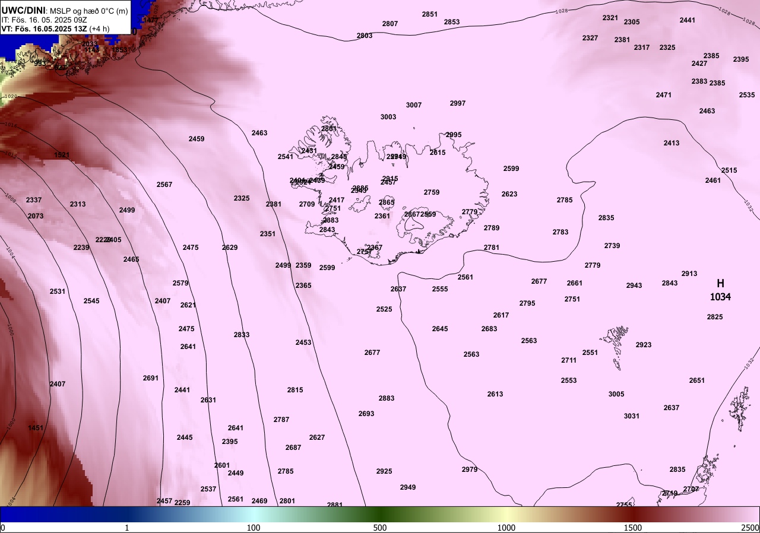Click the height value 2305
Screen dimensions: 760x533
(x=632, y=22)
